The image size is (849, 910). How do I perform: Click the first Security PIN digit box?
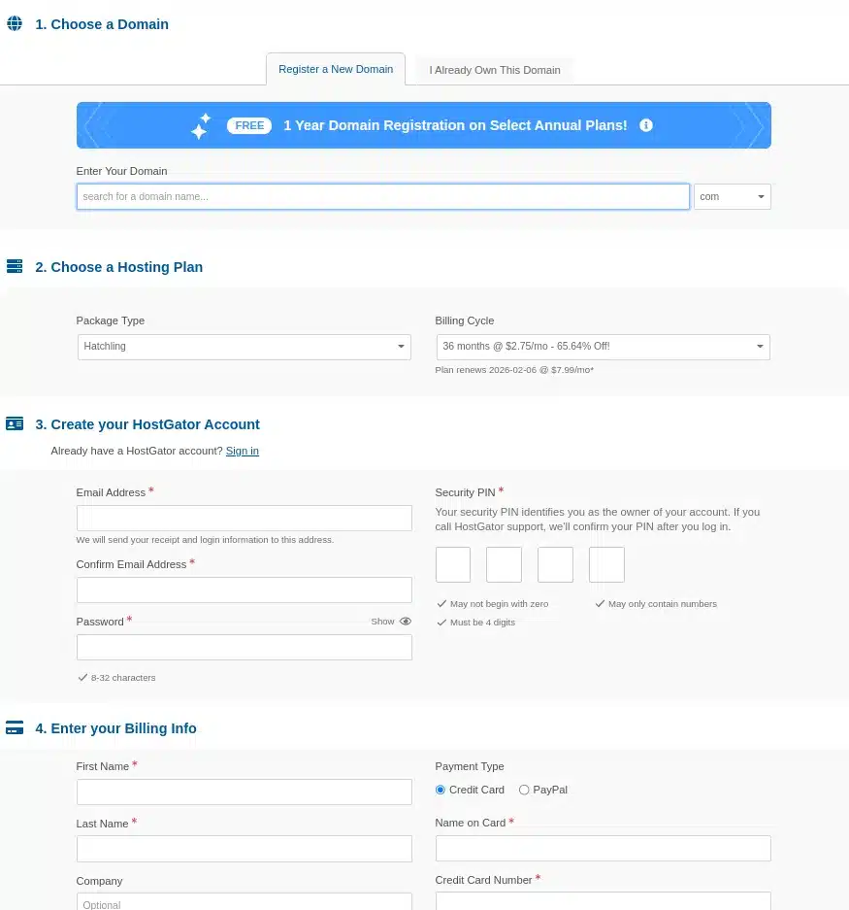click(453, 564)
